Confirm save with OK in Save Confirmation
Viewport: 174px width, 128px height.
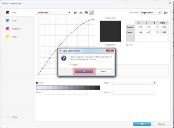click(84, 71)
